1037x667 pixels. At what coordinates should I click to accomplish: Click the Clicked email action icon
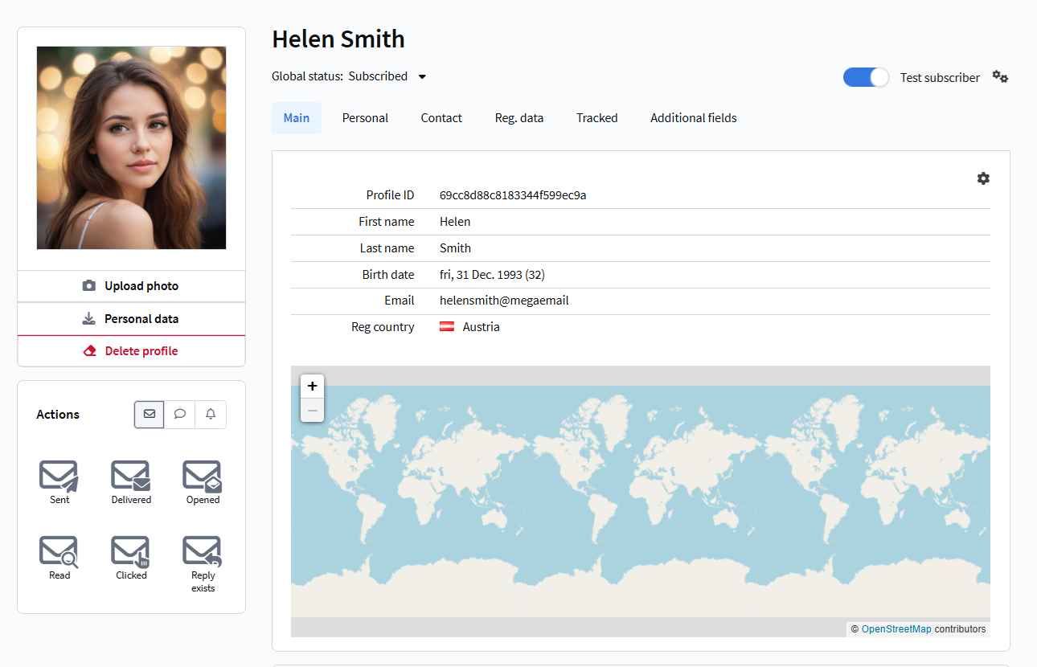pos(131,551)
